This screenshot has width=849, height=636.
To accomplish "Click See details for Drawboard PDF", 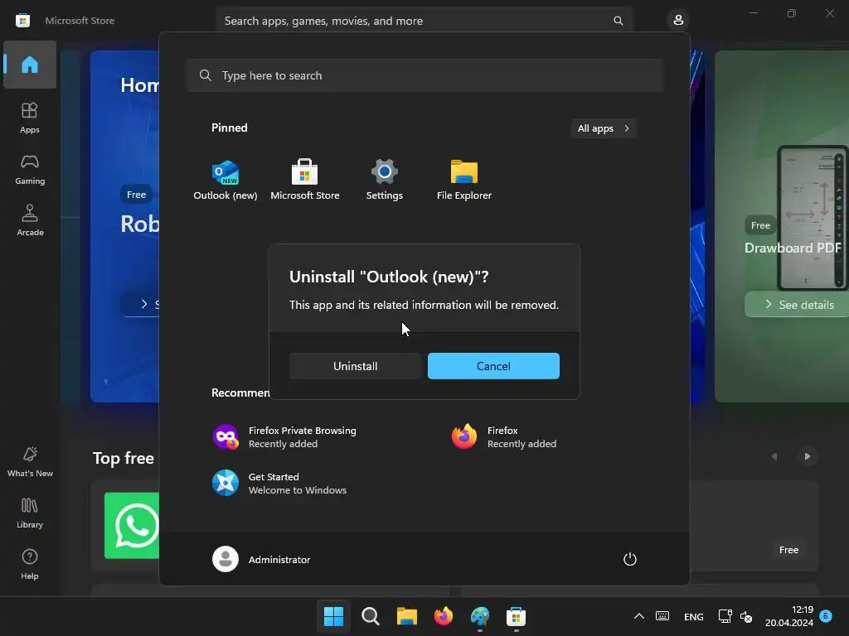I will pos(798,305).
